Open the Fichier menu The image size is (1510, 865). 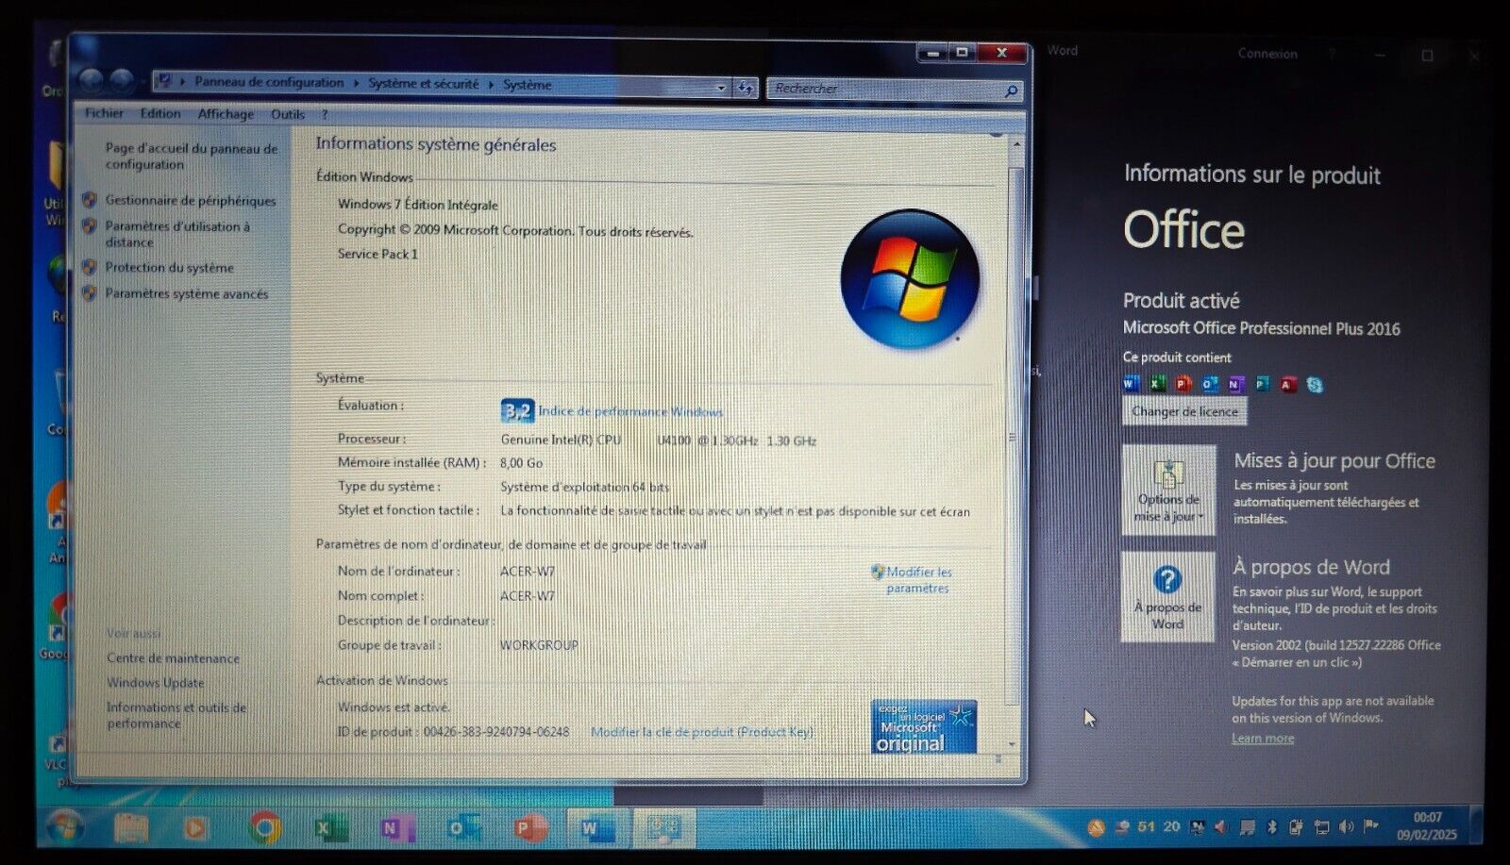click(104, 113)
